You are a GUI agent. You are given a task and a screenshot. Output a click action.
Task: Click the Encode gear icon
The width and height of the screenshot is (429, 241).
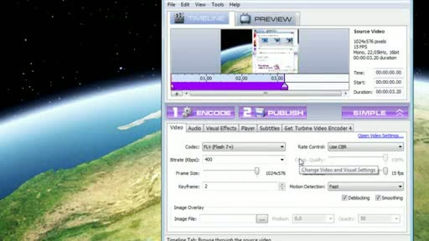coord(187,112)
